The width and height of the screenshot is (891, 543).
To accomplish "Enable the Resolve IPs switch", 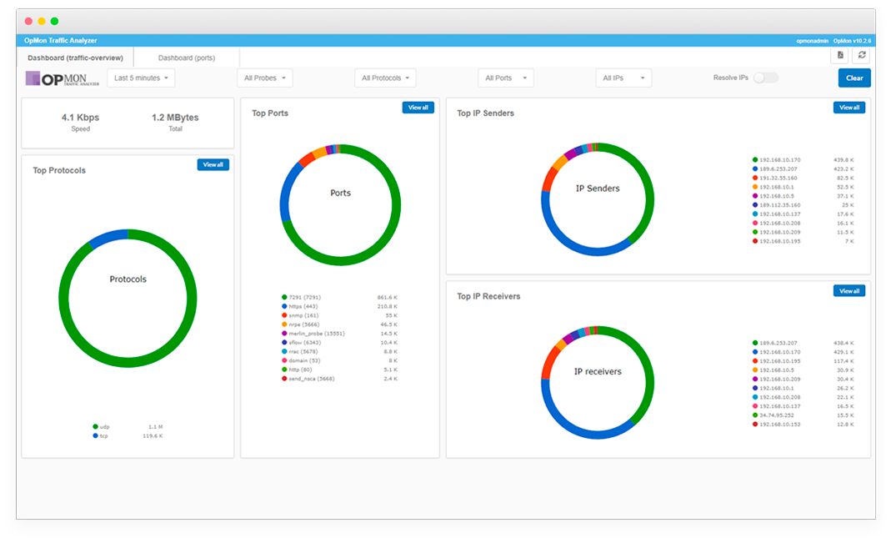I will click(765, 78).
